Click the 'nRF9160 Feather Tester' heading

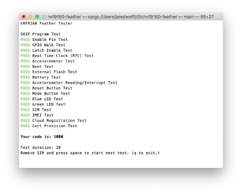coord(46,23)
